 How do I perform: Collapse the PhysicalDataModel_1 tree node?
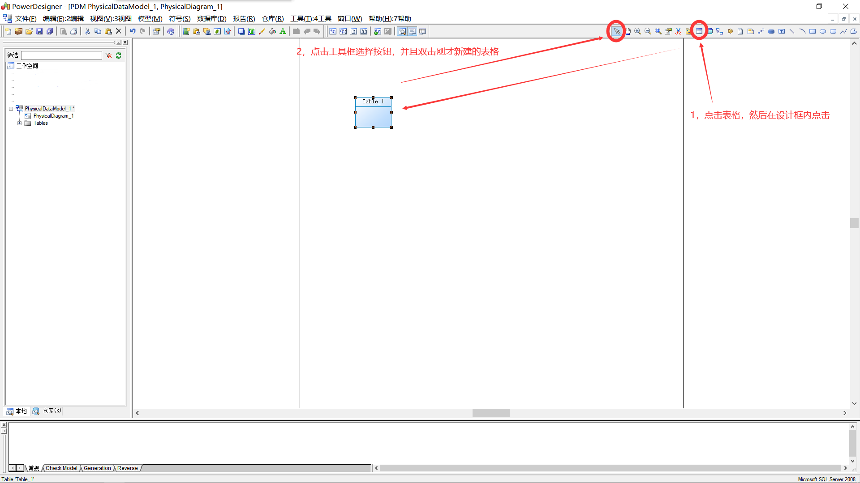click(11, 109)
